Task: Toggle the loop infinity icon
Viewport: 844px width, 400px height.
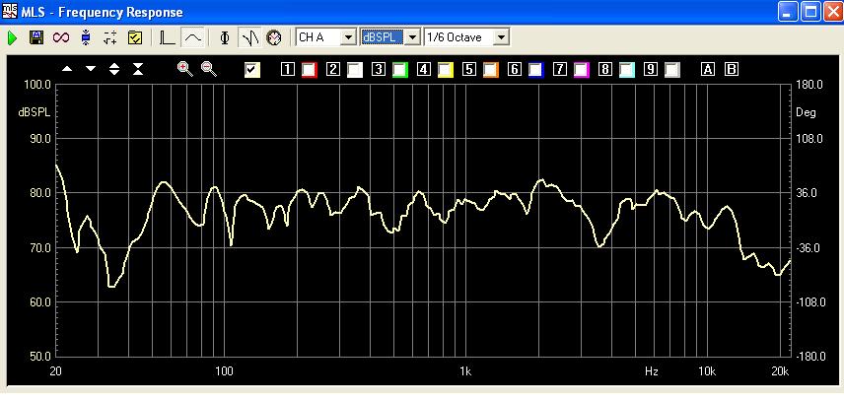Action: (61, 37)
